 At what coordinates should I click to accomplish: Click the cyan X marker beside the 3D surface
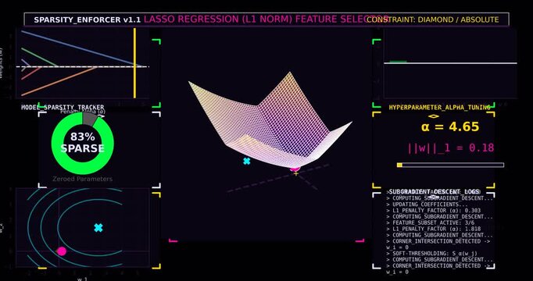point(247,162)
